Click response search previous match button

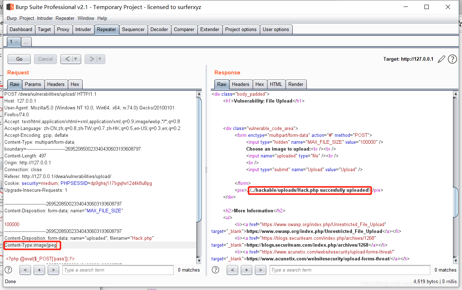[x=232, y=270]
